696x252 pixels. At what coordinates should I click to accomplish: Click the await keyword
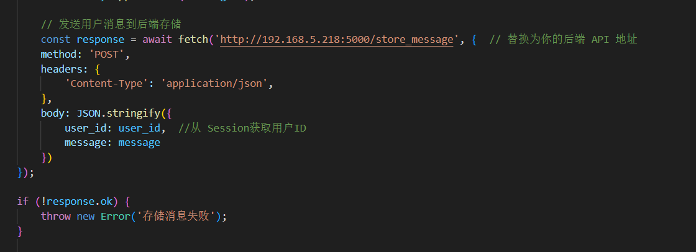tap(157, 40)
